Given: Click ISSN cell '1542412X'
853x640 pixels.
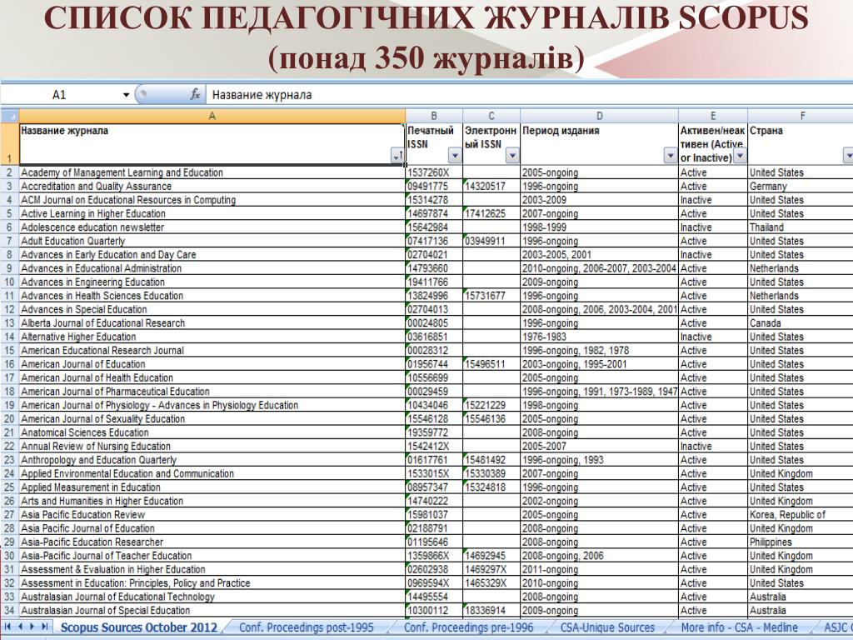Looking at the screenshot, I should tap(434, 447).
